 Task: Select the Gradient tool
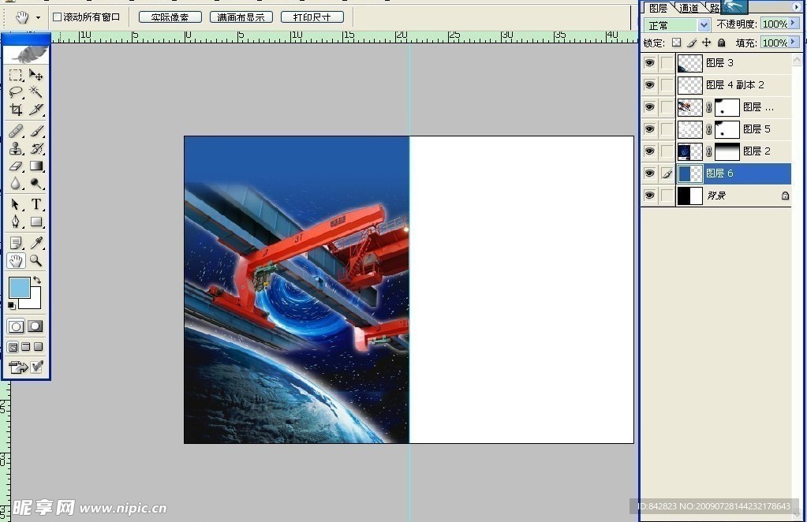(36, 166)
